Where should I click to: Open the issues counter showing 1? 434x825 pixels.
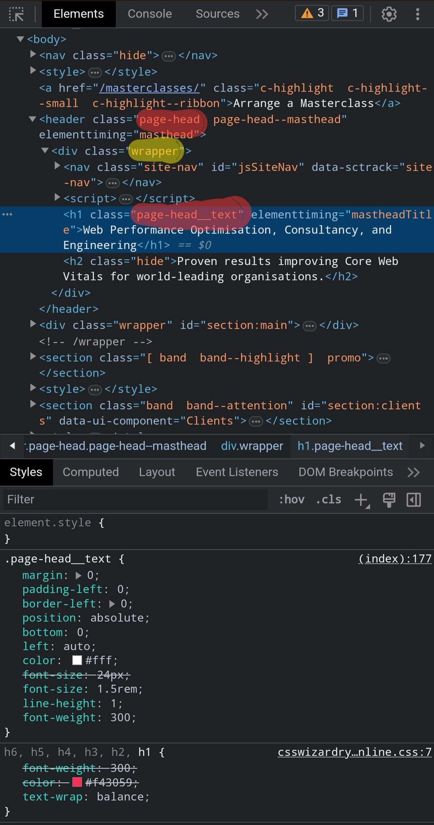347,13
